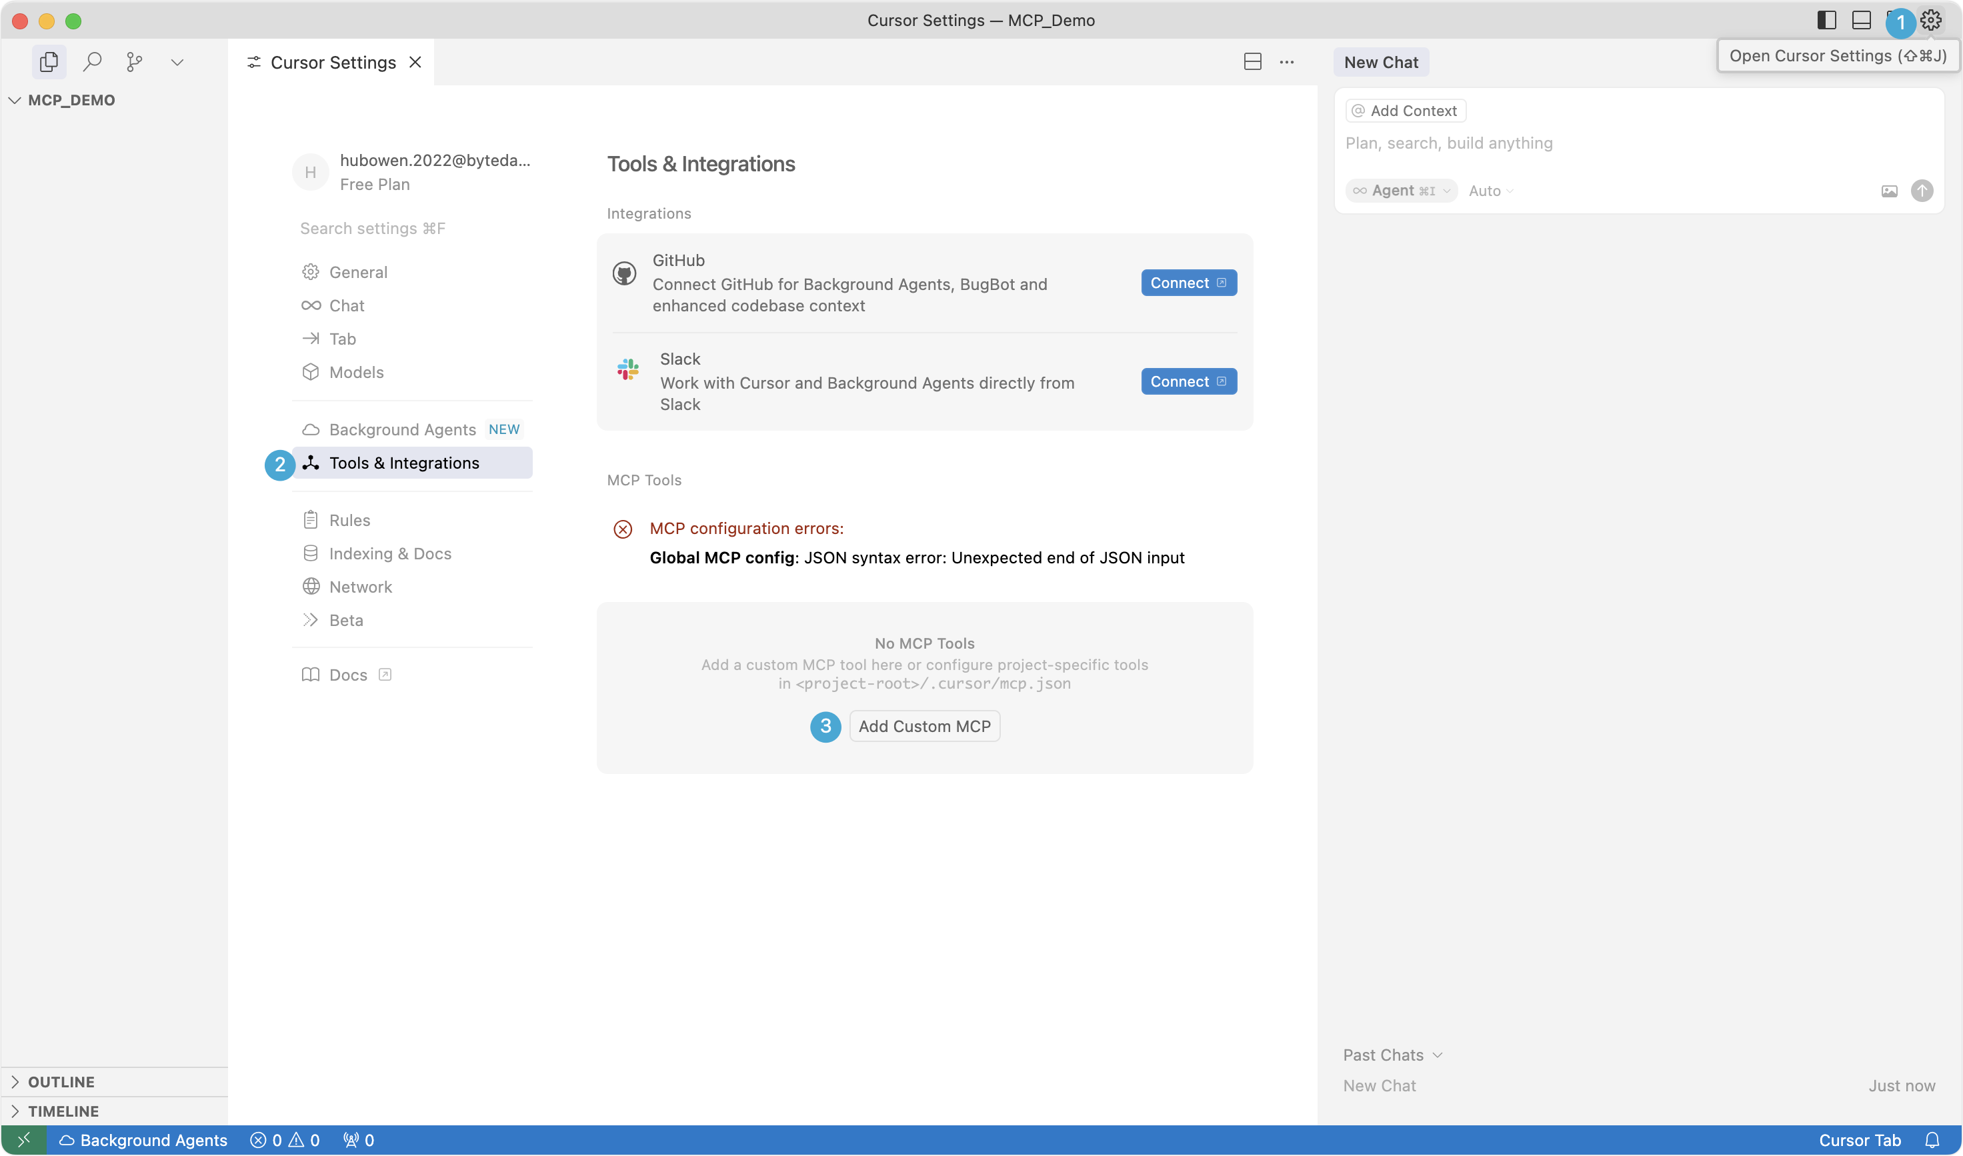Open the Explorer files icon
Viewport: 1963px width, 1156px height.
click(48, 61)
